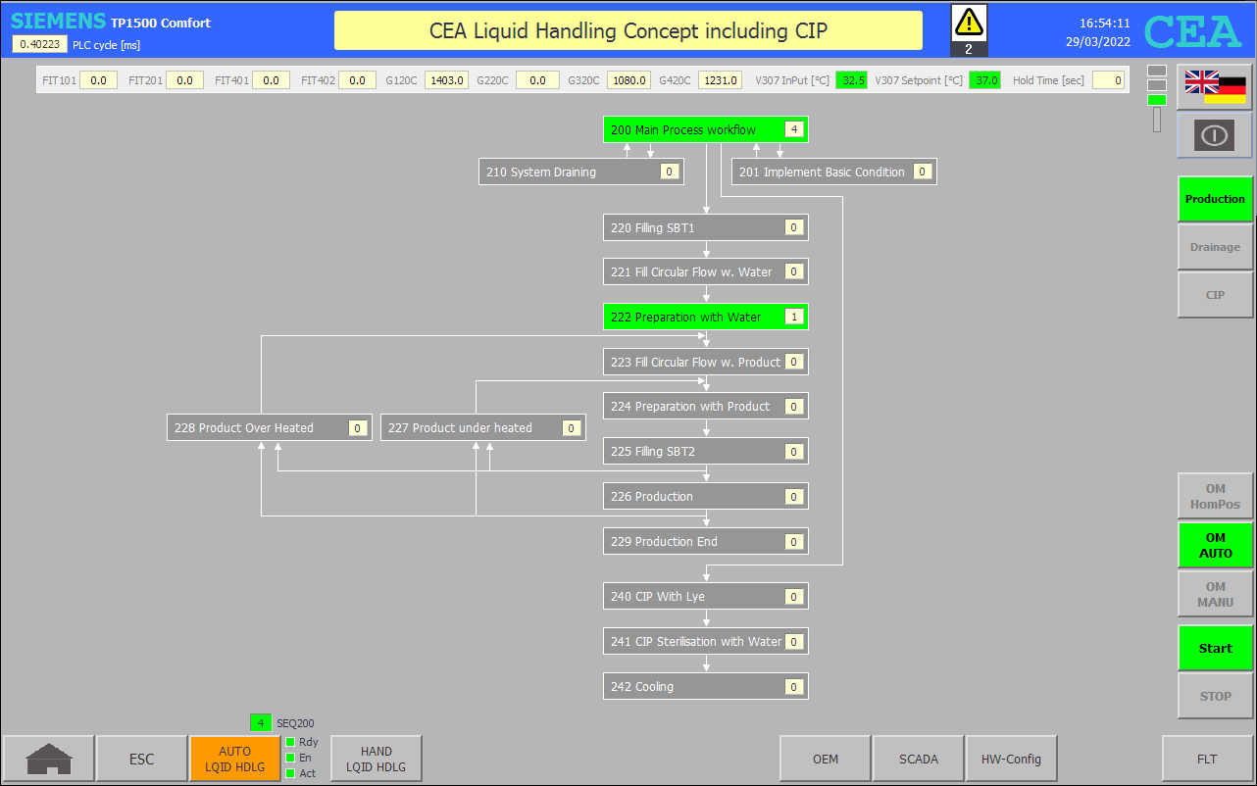1257x786 pixels.
Task: Switch to the Drainage mode tab
Action: coord(1215,247)
